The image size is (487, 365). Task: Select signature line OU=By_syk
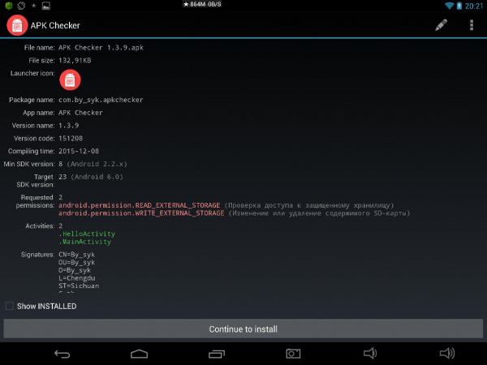tap(77, 262)
